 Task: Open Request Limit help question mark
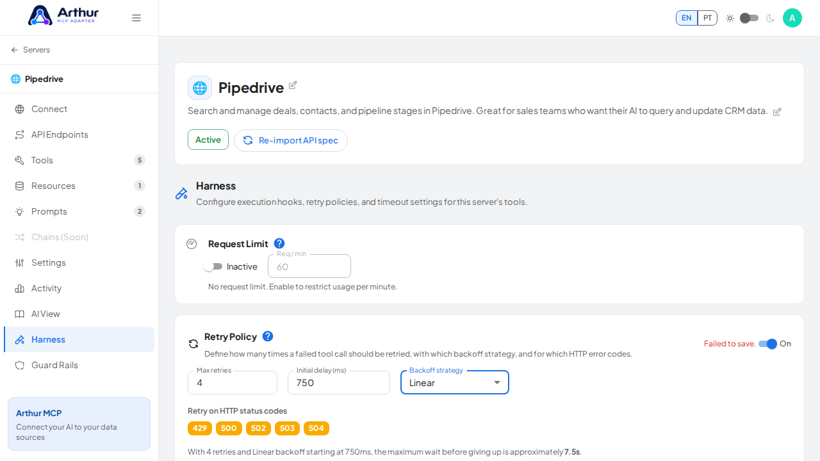(279, 243)
